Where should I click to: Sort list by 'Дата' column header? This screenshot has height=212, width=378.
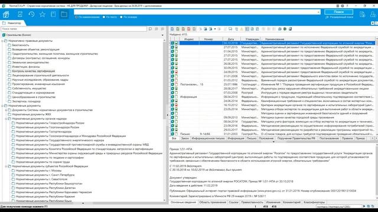point(232,39)
